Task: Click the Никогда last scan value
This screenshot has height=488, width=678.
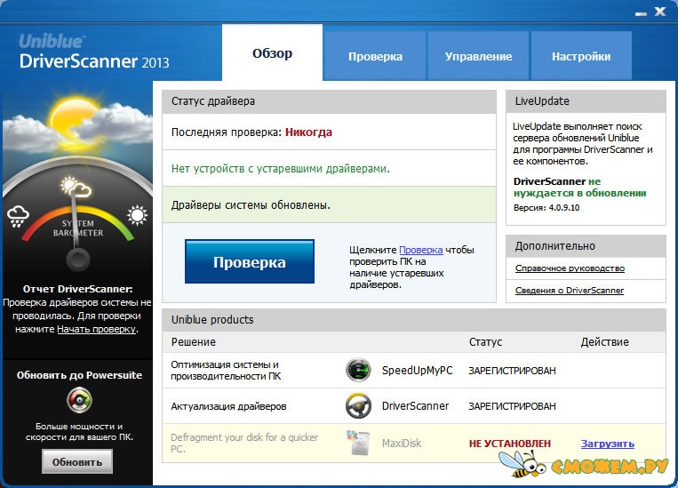Action: [308, 132]
